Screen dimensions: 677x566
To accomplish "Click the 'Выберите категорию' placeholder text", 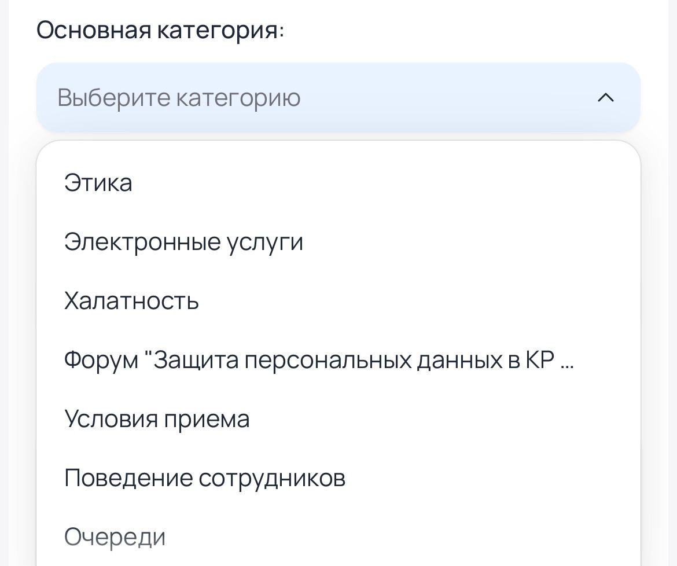I will (x=179, y=98).
